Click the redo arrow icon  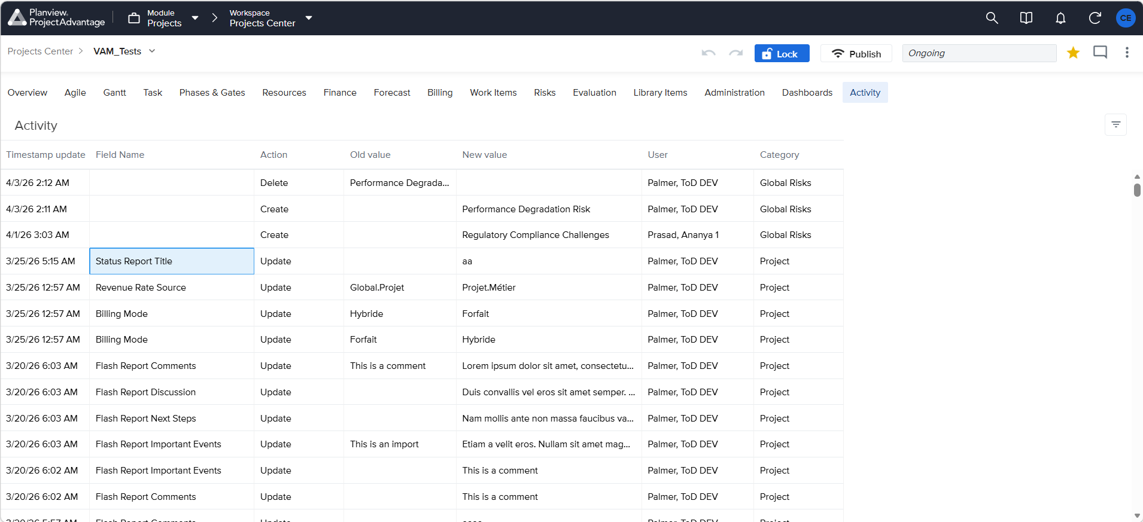tap(736, 53)
